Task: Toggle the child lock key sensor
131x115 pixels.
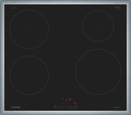Action: point(59,107)
